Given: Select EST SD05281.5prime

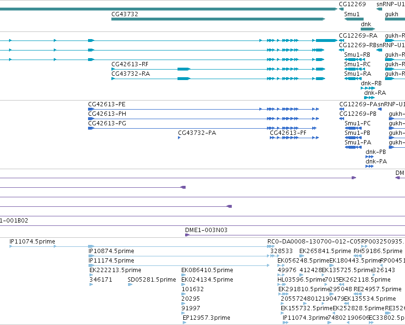Looking at the screenshot, I should tap(130, 284).
